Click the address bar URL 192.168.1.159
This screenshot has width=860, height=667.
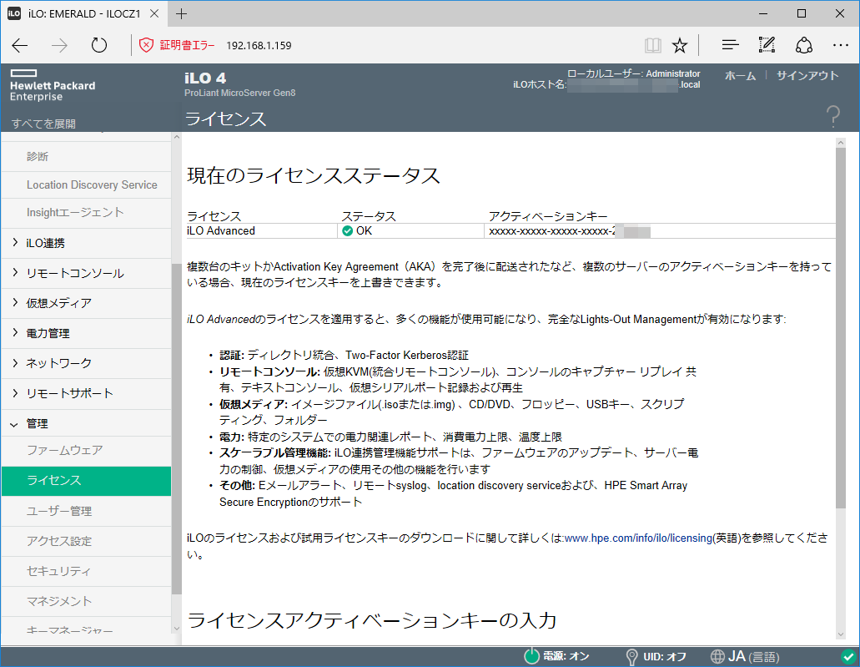pyautogui.click(x=259, y=46)
